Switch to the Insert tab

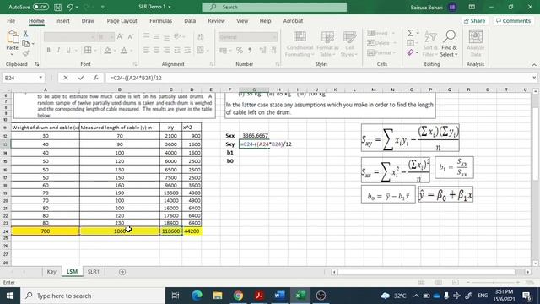(62, 21)
